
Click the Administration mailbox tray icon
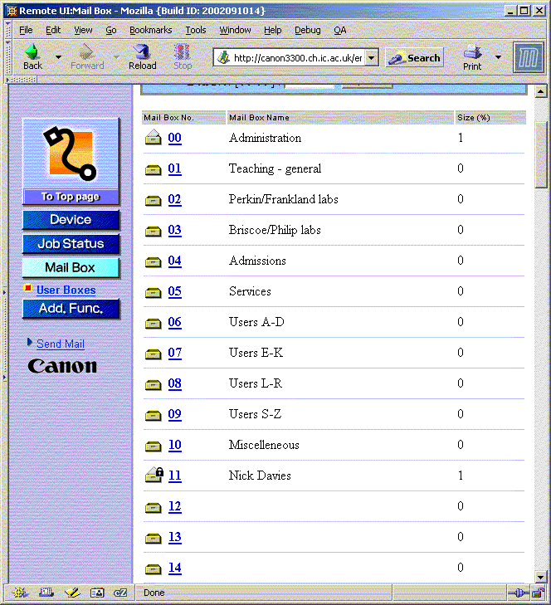[x=154, y=139]
